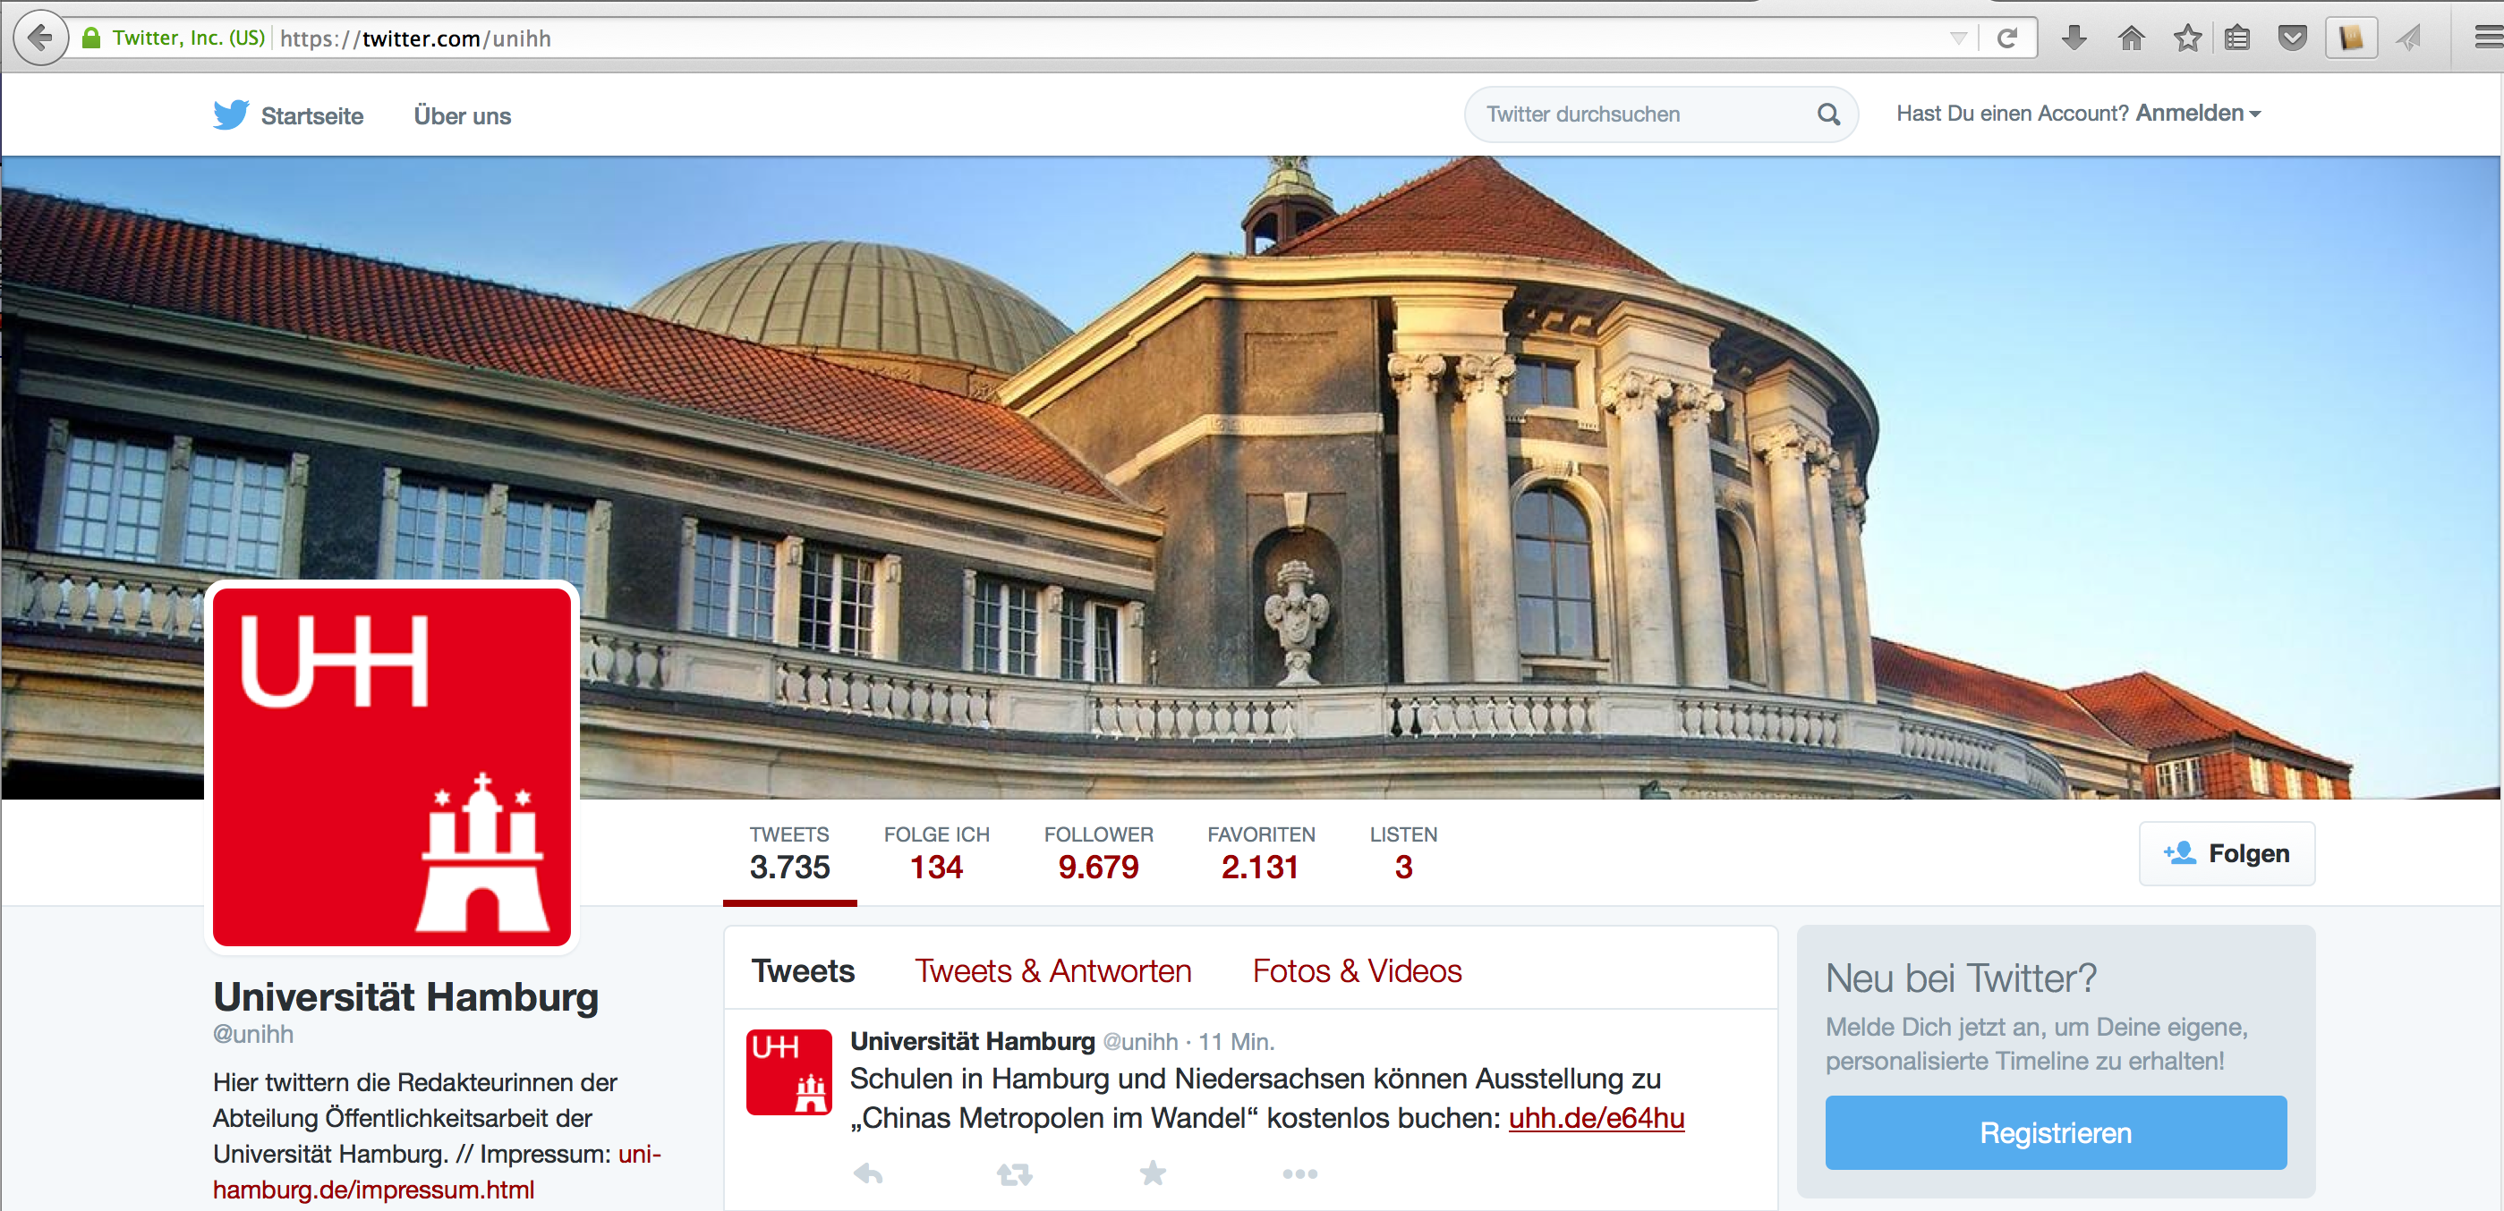
Task: Reload the page with the refresh icon
Action: pyautogui.click(x=2006, y=38)
